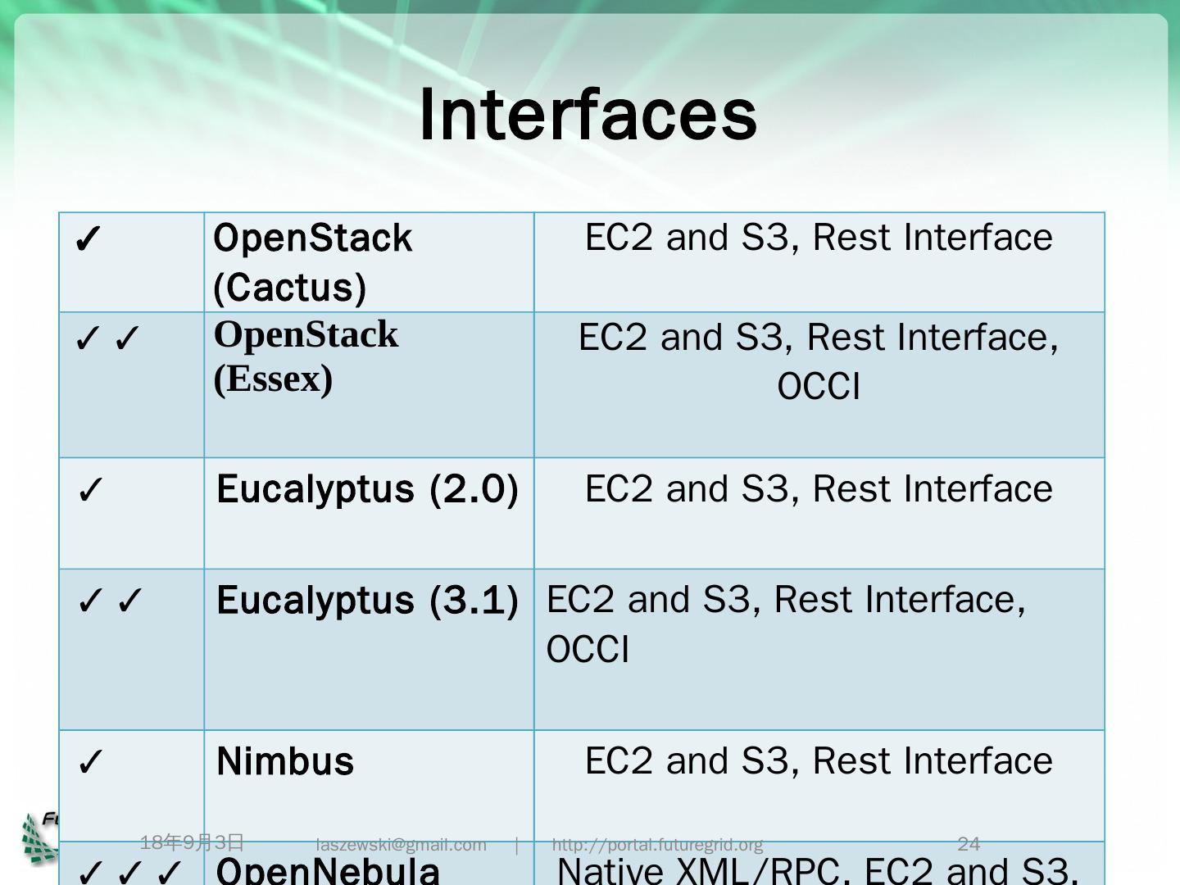Click the checkmark in the Nimbus row
The width and height of the screenshot is (1180, 885).
90,762
